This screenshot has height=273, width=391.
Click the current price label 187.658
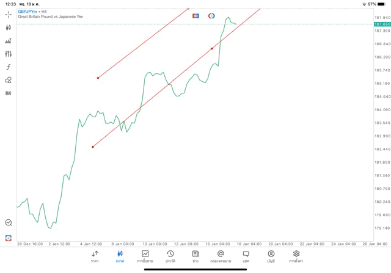(x=382, y=24)
